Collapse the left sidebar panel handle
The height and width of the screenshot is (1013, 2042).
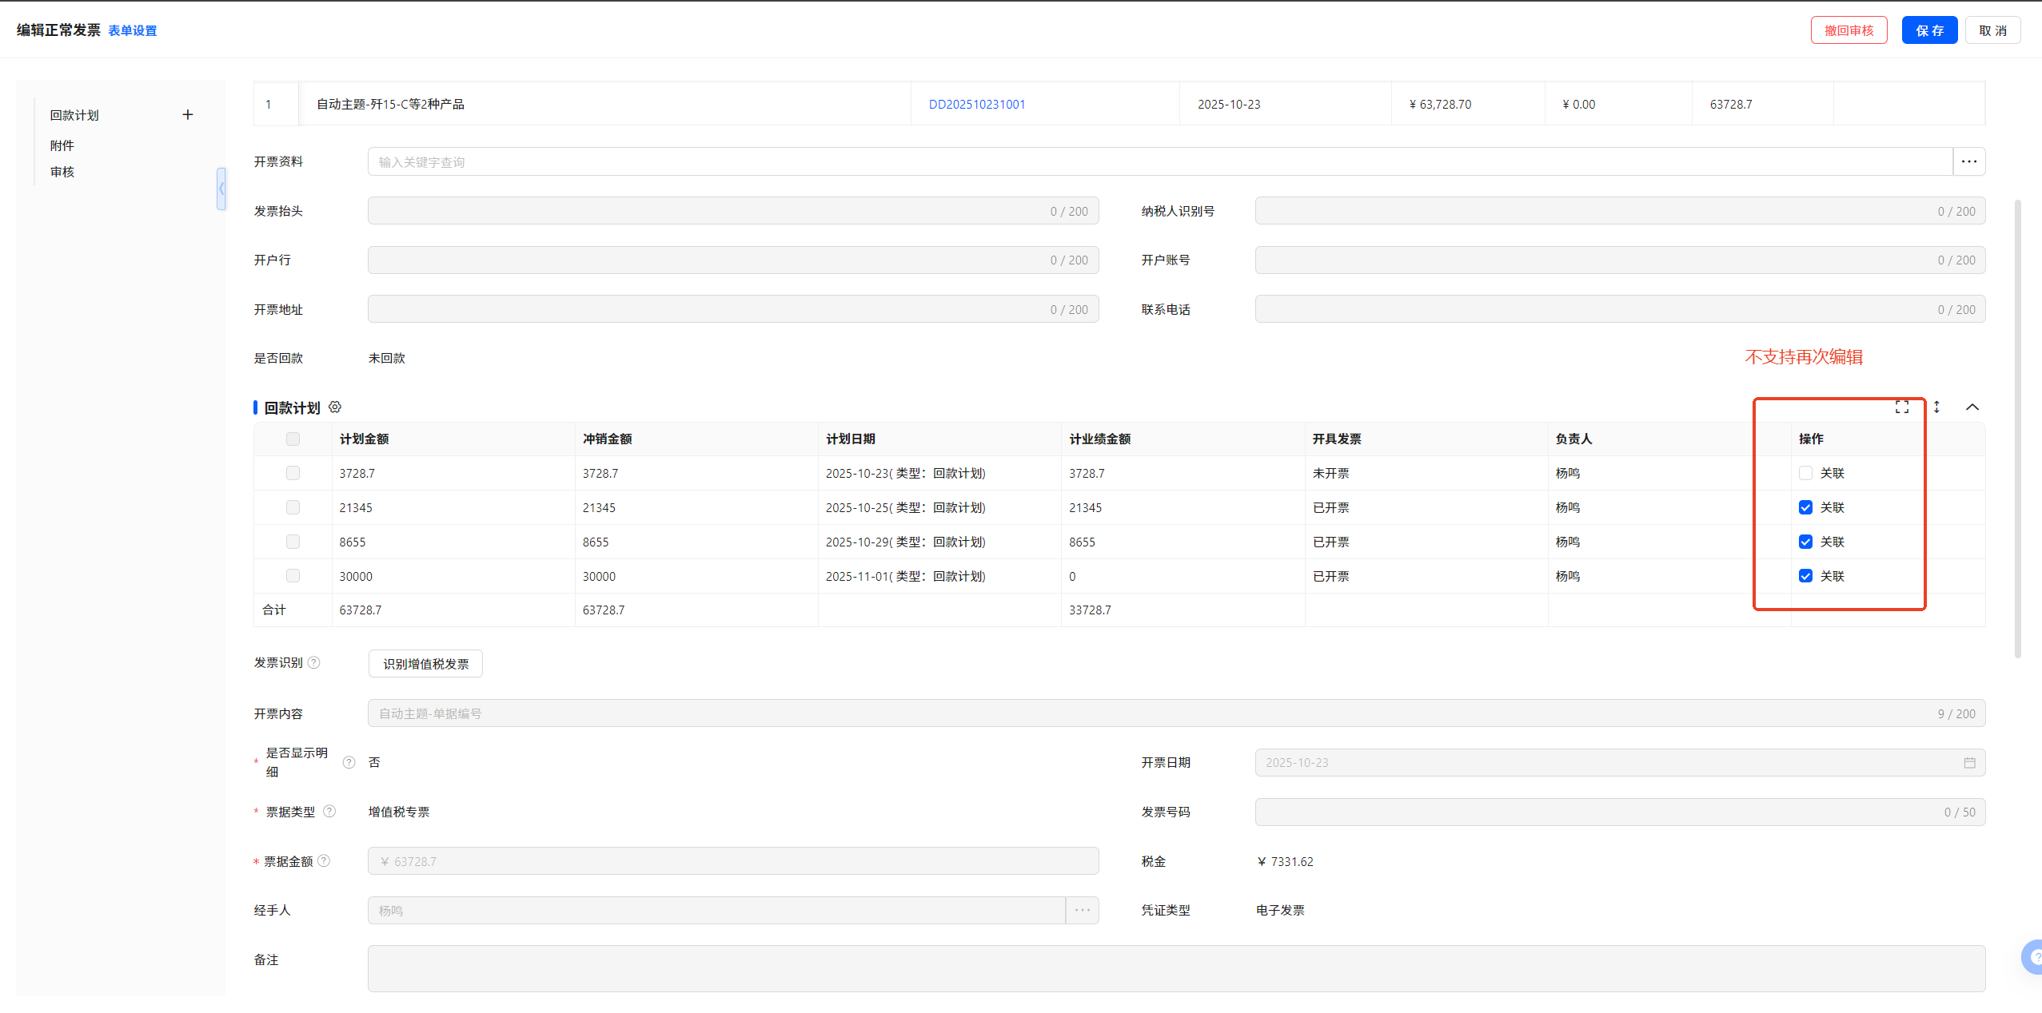pyautogui.click(x=221, y=189)
